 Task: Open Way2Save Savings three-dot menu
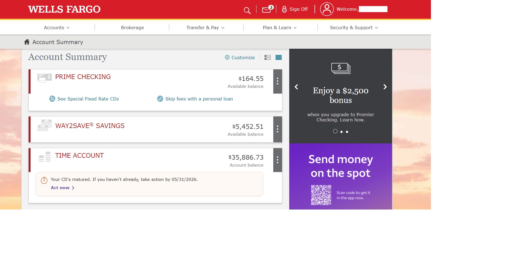(x=277, y=129)
